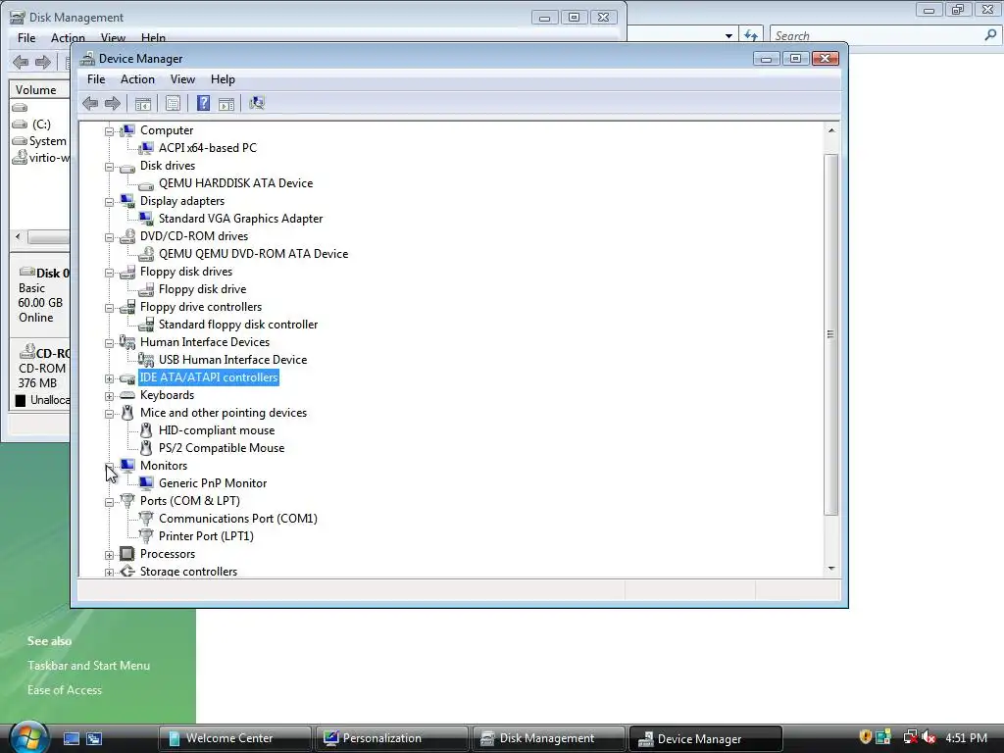Screen dimensions: 1004x753
Task: Click the Back arrow in Disk Management toolbar
Action: point(21,62)
